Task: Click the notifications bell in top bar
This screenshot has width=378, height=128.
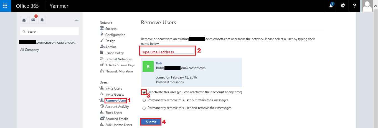Action: (331, 6)
